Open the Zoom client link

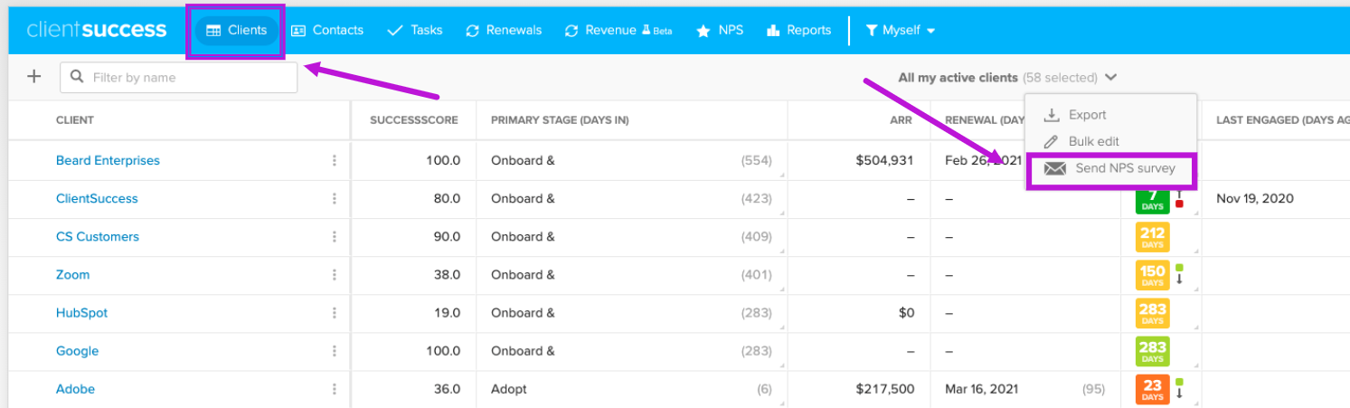pyautogui.click(x=73, y=274)
